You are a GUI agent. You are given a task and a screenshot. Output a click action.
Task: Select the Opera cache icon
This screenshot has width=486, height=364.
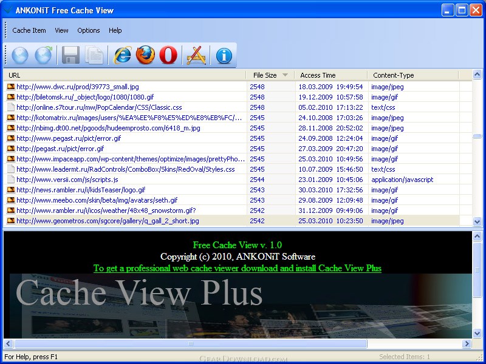coord(168,55)
